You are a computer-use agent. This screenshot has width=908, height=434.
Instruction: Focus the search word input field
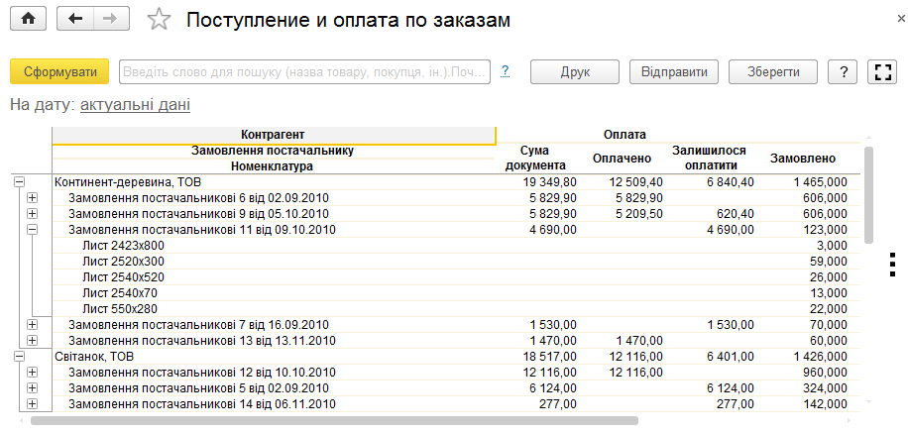coord(304,72)
